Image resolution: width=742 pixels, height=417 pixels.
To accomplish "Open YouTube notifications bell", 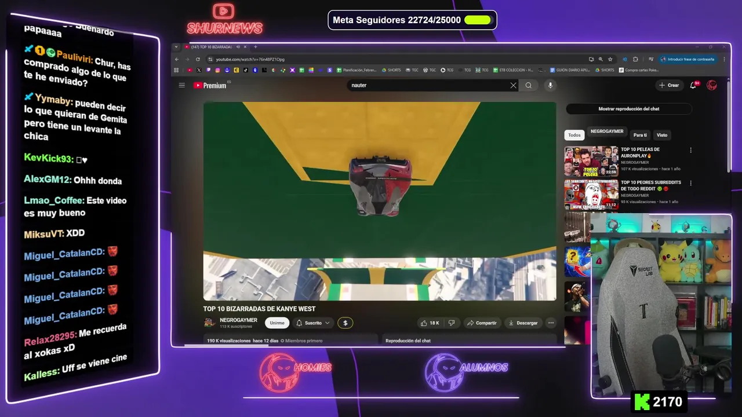I will click(693, 85).
